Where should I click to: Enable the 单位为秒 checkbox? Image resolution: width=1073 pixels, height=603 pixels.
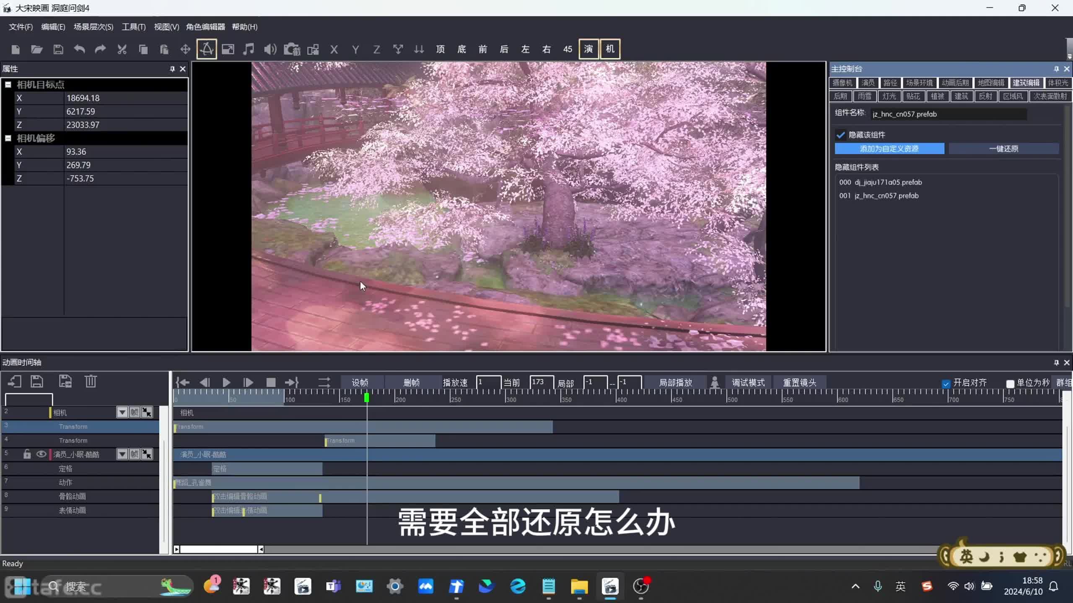pos(1010,384)
